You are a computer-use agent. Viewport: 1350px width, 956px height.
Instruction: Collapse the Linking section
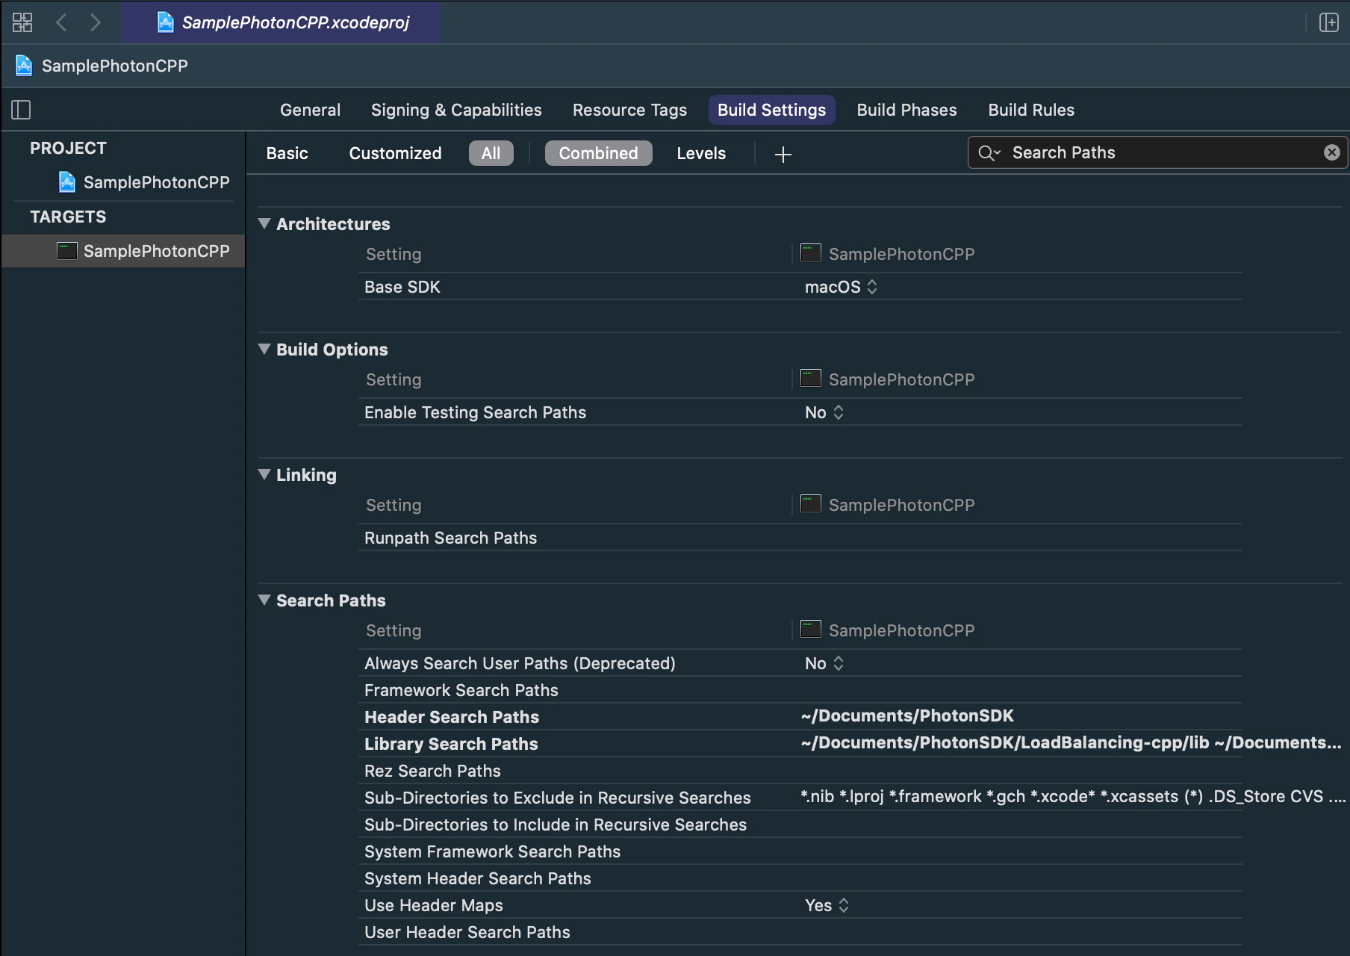pos(264,474)
